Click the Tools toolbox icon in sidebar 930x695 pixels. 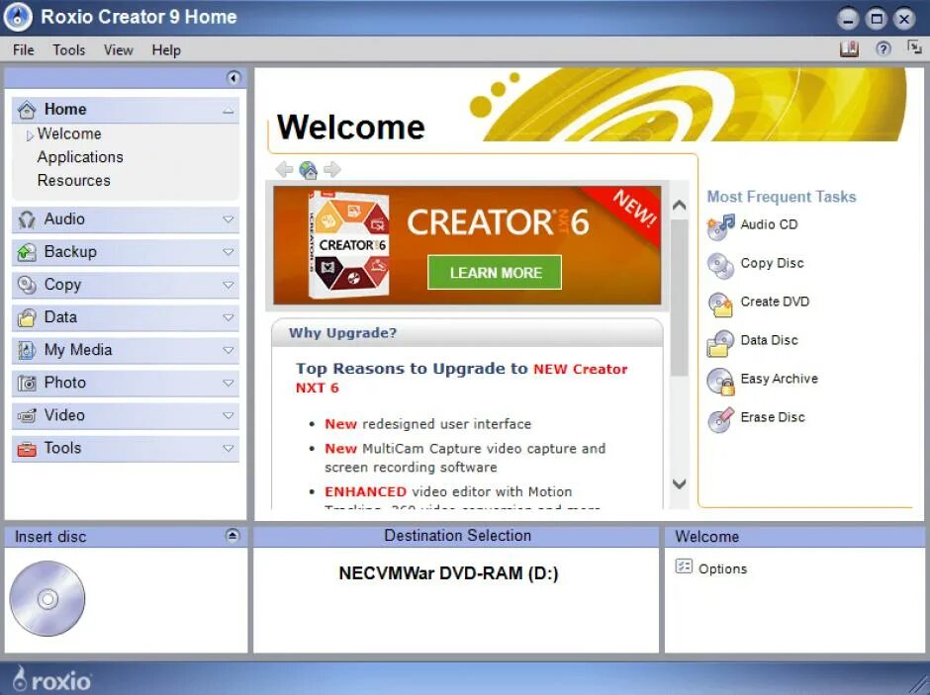coord(27,449)
